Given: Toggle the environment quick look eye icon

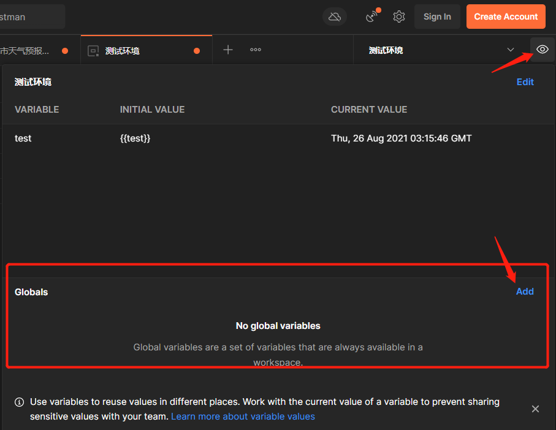Looking at the screenshot, I should pos(542,50).
